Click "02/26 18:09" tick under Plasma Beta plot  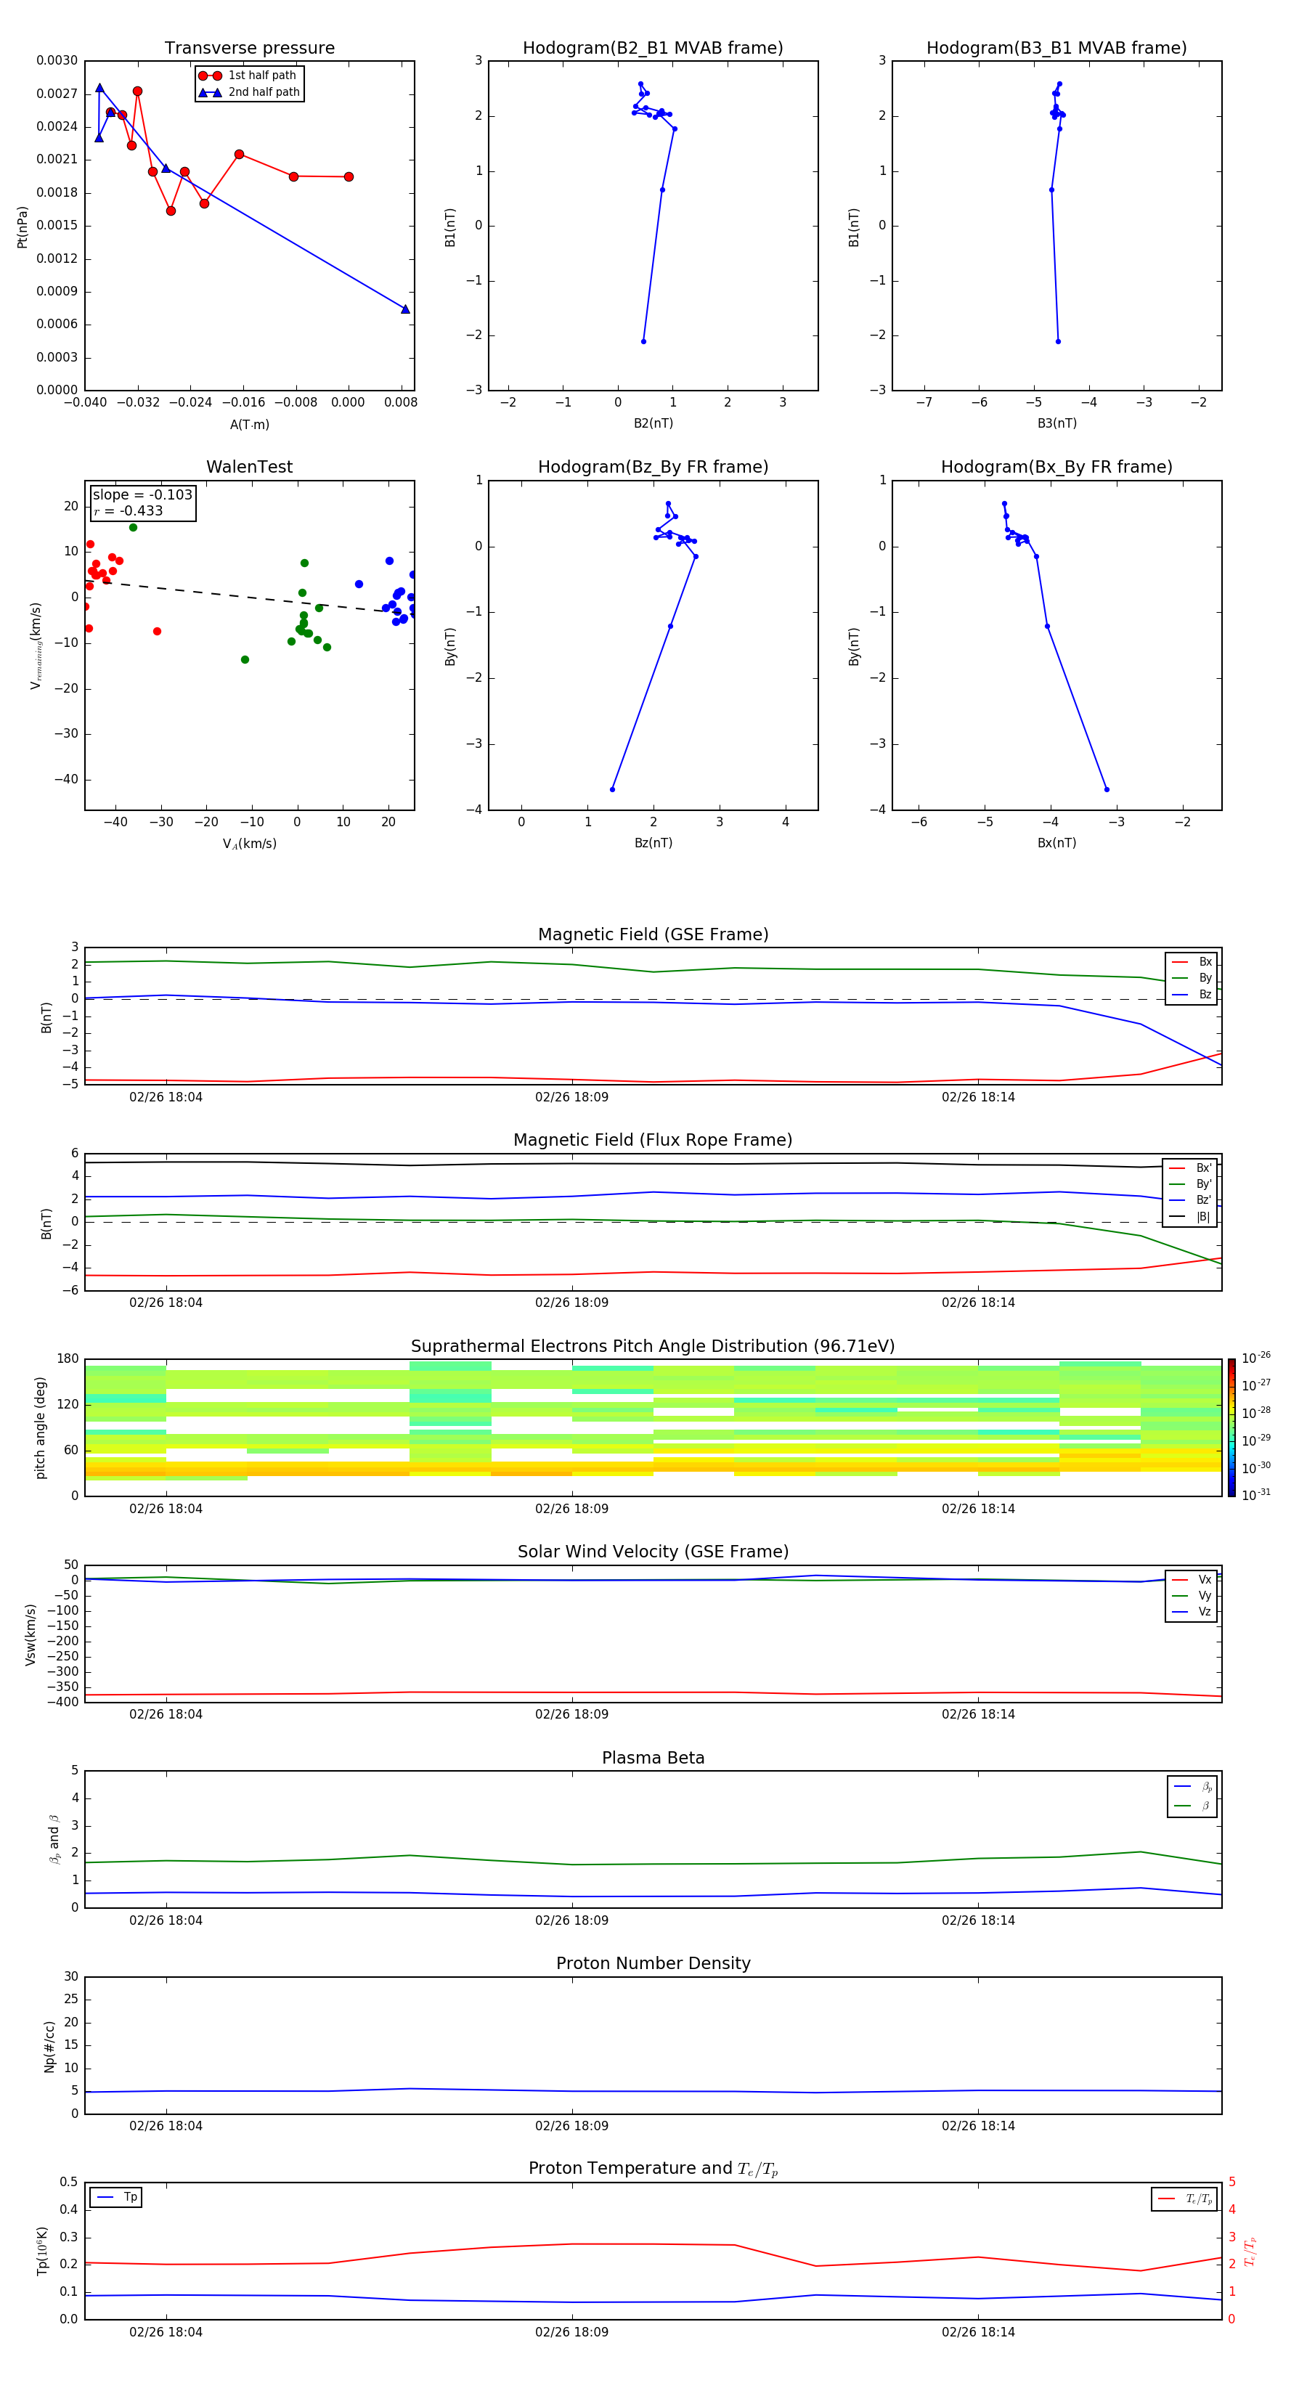[x=572, y=1920]
